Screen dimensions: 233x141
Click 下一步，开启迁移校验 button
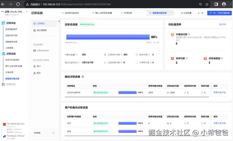pos(220,13)
